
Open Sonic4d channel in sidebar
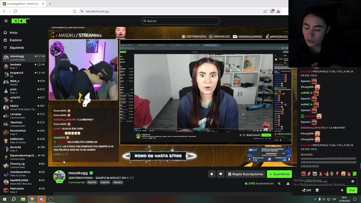pyautogui.click(x=24, y=149)
